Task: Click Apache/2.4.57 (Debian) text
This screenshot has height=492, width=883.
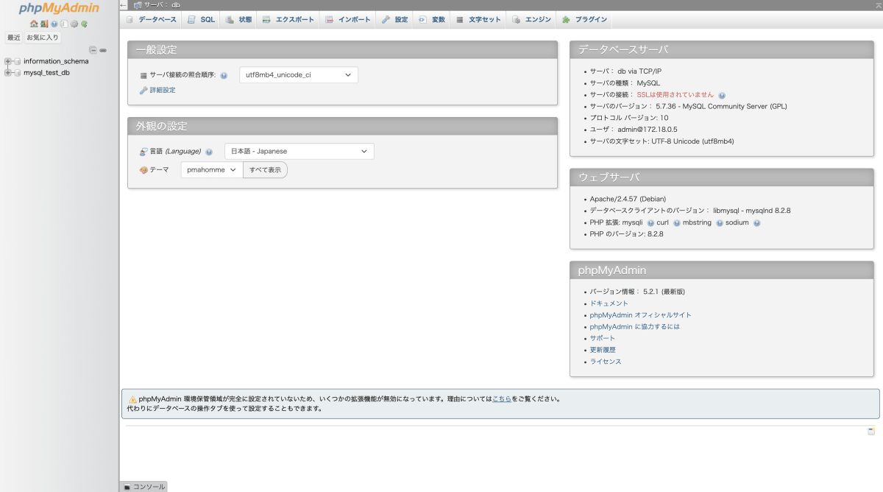Action: click(x=628, y=199)
